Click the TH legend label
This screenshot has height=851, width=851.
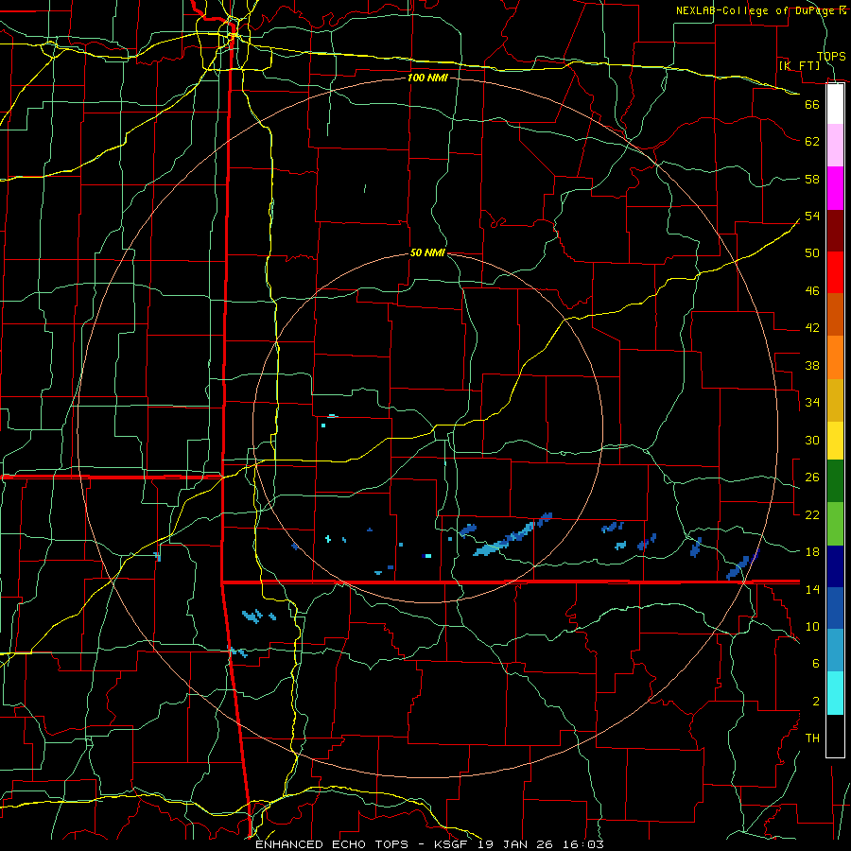[x=812, y=738]
